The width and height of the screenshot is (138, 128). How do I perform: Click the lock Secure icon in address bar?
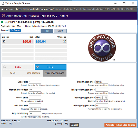click(x=2, y=9)
